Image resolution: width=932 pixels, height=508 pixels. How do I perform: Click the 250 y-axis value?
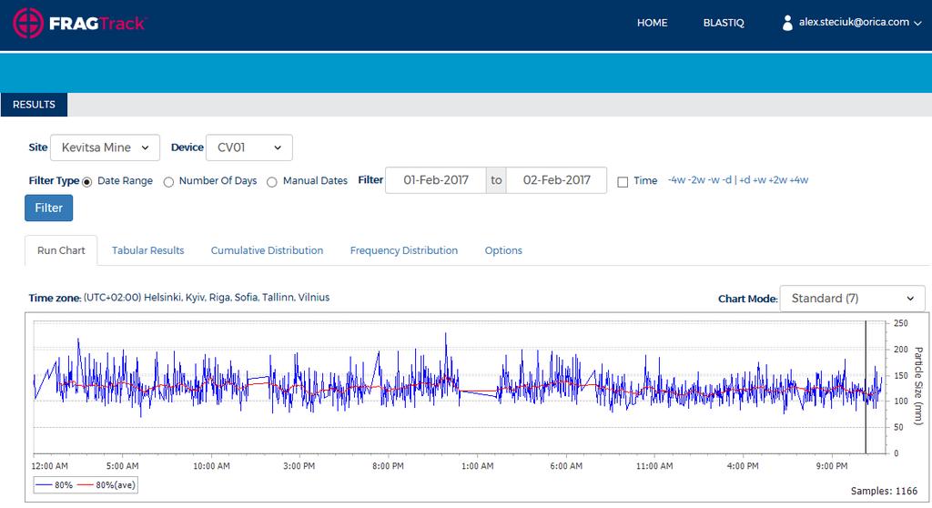point(900,323)
